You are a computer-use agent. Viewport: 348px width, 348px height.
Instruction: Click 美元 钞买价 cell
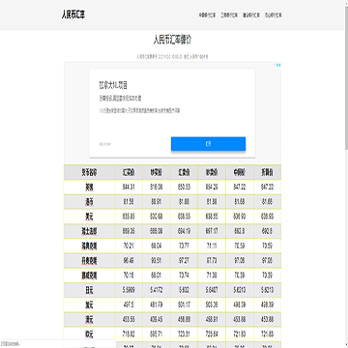[x=157, y=217]
